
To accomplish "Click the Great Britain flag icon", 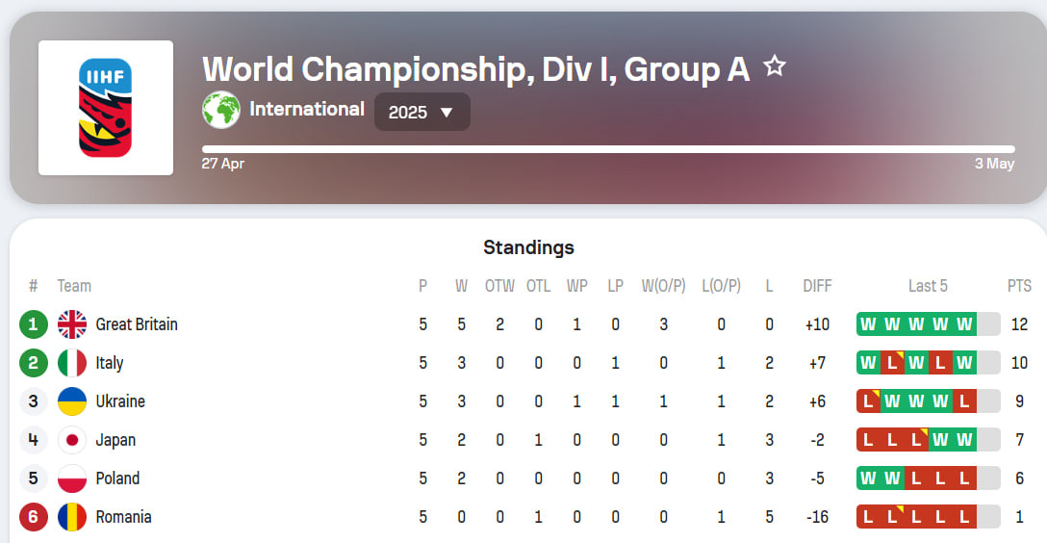I will (x=72, y=324).
